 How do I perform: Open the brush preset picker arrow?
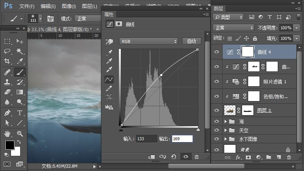40,19
